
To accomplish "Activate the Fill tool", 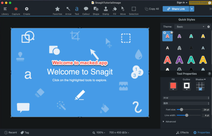I will [x=115, y=10].
